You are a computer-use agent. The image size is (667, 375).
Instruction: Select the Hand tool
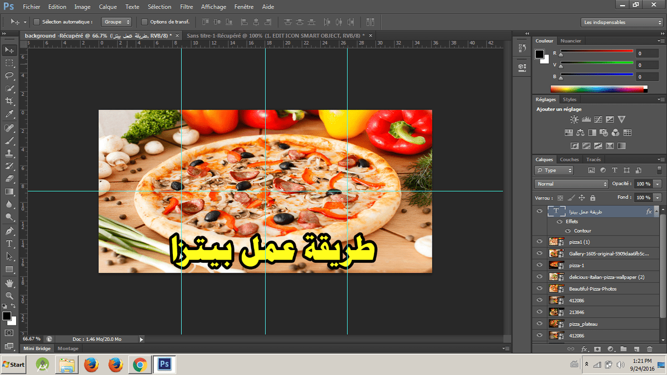(x=9, y=283)
